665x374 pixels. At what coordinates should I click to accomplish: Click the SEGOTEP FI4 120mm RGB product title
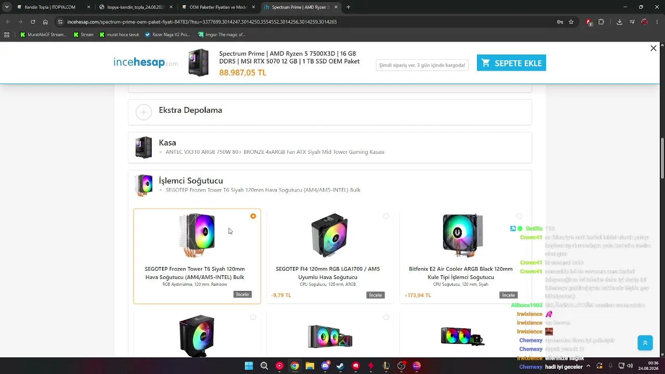coord(328,273)
